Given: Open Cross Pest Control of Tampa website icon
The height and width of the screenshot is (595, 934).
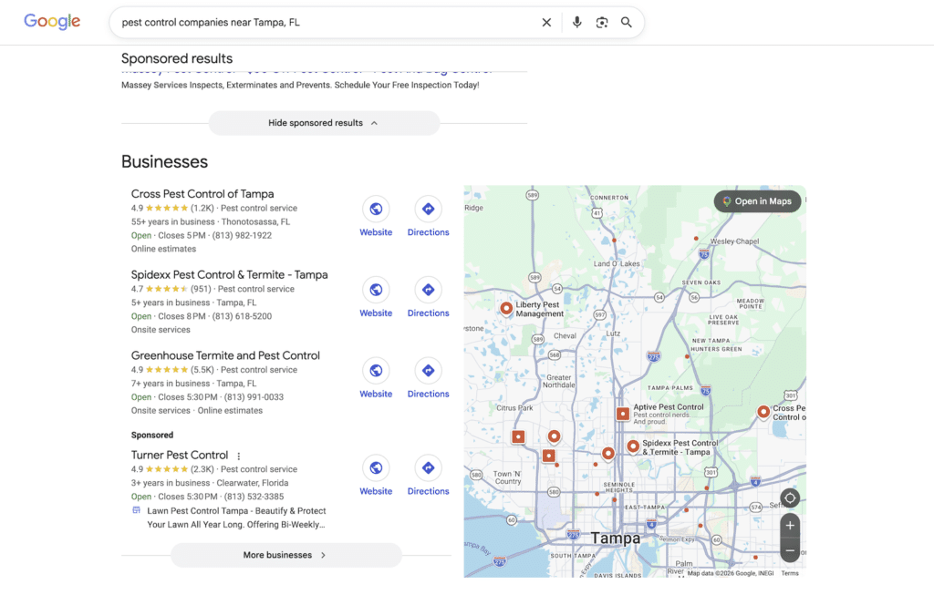Looking at the screenshot, I should click(x=376, y=209).
